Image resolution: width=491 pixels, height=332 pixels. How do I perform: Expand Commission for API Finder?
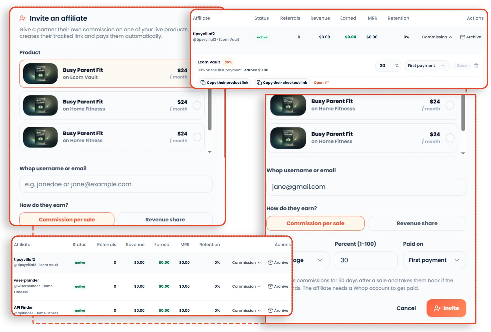[246, 310]
